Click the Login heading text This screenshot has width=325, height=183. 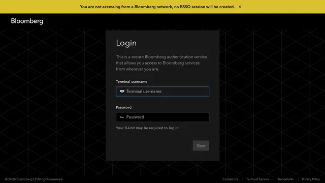point(126,43)
